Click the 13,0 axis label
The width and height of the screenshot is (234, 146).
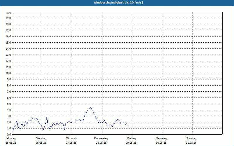[8, 55]
